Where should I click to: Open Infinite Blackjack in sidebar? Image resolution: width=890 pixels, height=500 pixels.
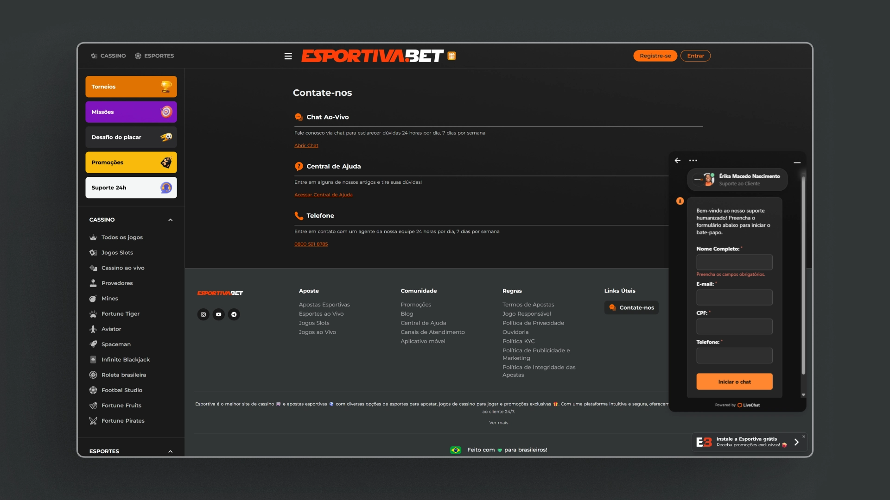coord(125,360)
